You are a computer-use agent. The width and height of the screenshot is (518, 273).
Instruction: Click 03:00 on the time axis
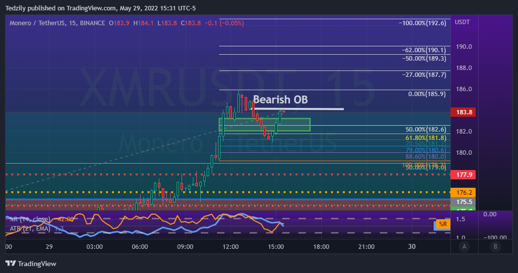tap(95, 246)
